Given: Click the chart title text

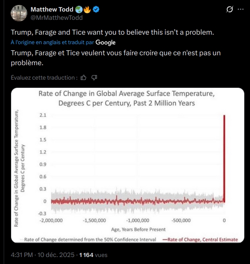Looking at the screenshot, I should click(126, 98).
